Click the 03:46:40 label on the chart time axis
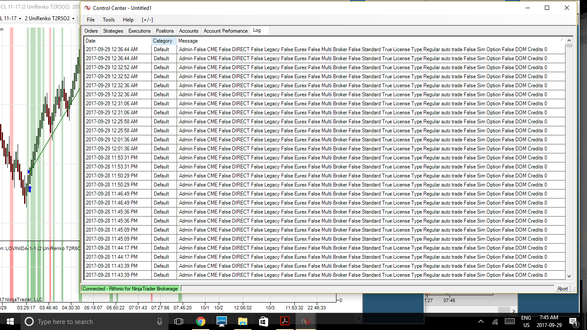Image resolution: width=587 pixels, height=330 pixels. 49,308
